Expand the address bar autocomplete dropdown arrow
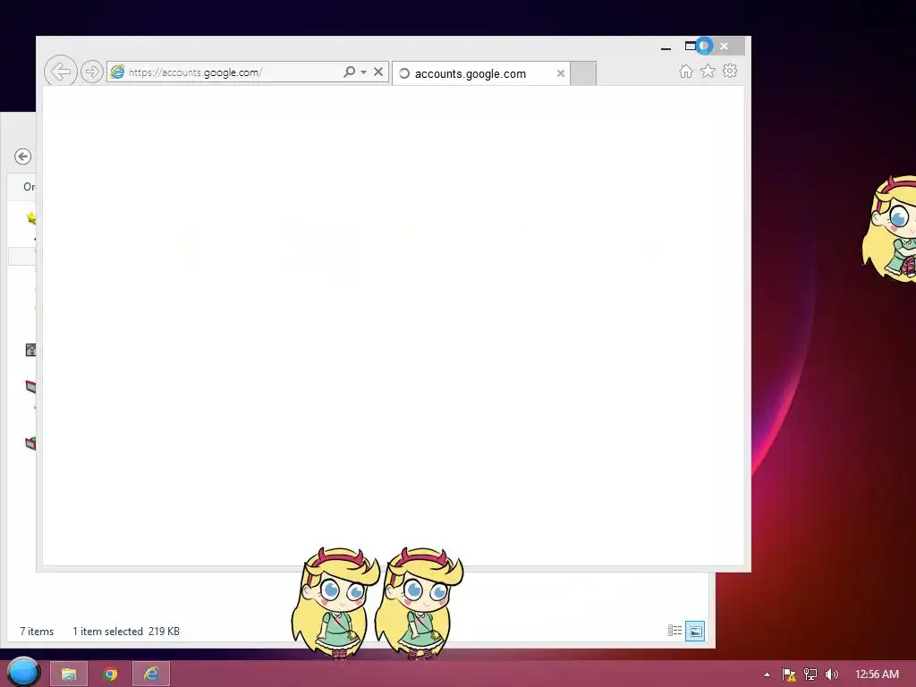This screenshot has width=916, height=687. [x=363, y=72]
